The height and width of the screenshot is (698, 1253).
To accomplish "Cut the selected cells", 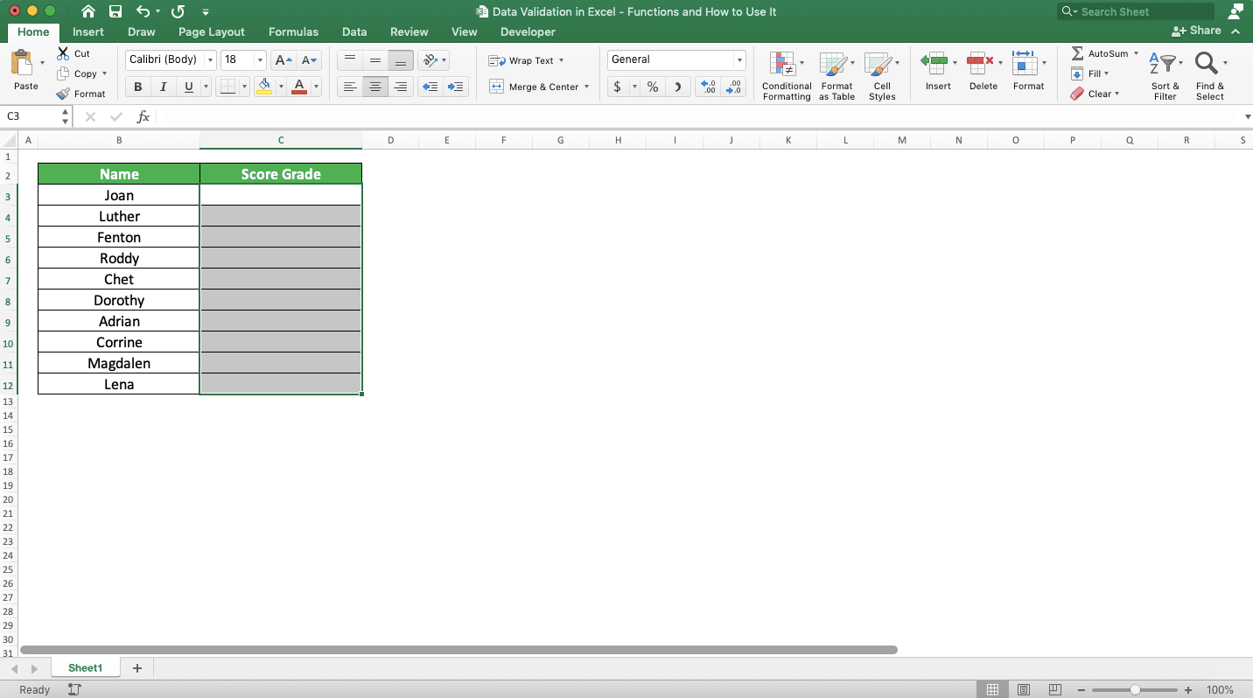I will tap(74, 53).
